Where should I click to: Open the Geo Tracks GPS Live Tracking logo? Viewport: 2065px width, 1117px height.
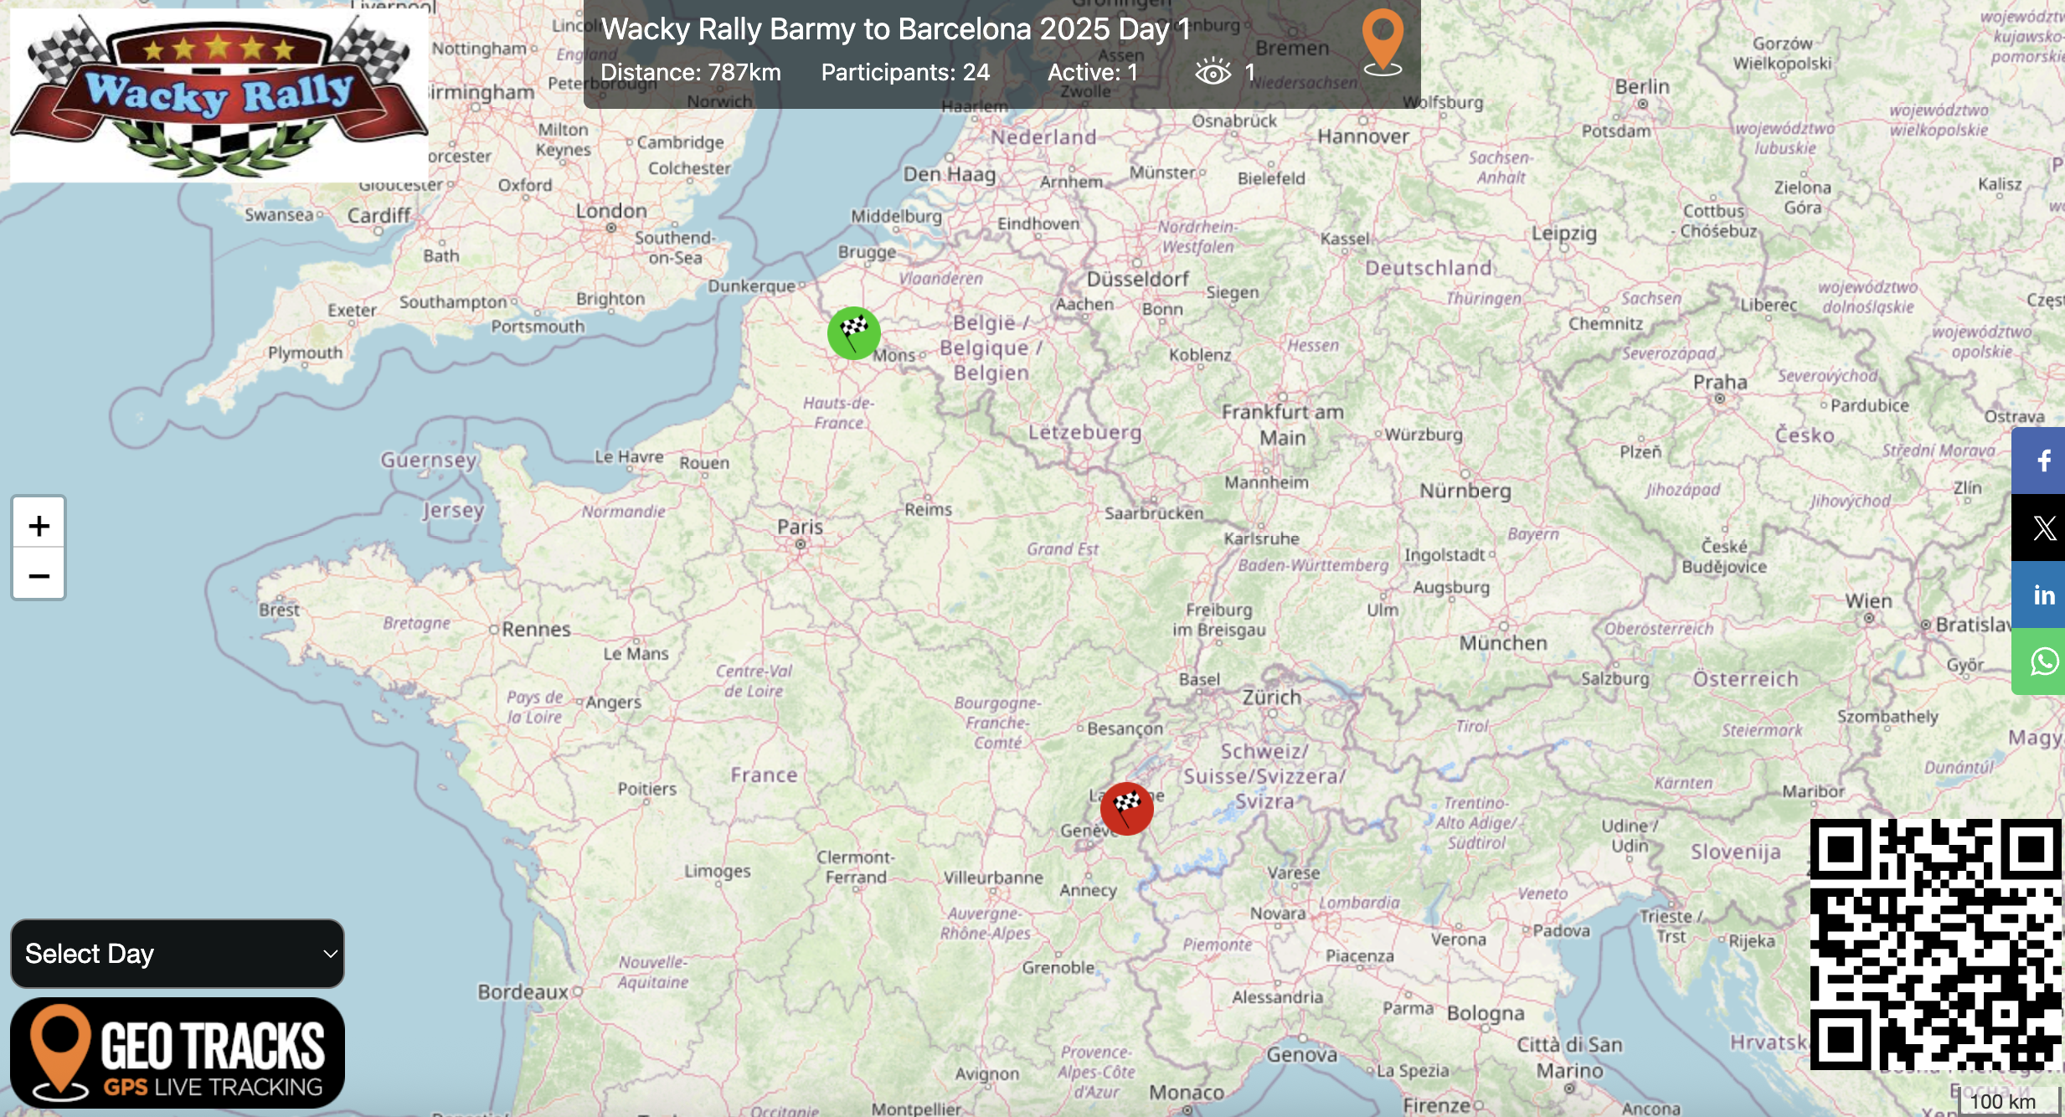coord(177,1053)
